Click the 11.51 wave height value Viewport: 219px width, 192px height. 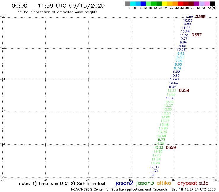tap(184, 35)
